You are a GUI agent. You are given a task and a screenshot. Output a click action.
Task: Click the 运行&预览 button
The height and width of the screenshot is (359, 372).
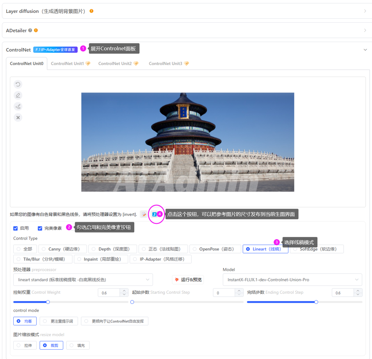[188, 280]
